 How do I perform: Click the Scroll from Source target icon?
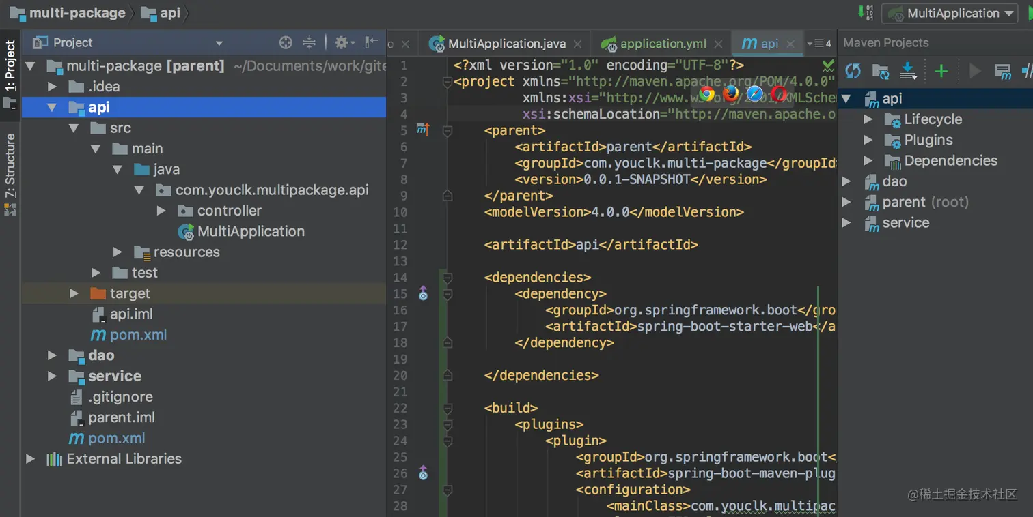coord(286,42)
